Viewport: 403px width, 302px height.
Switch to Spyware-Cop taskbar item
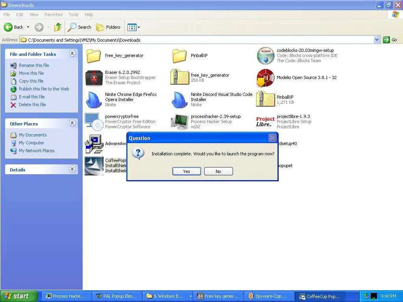[x=269, y=296]
